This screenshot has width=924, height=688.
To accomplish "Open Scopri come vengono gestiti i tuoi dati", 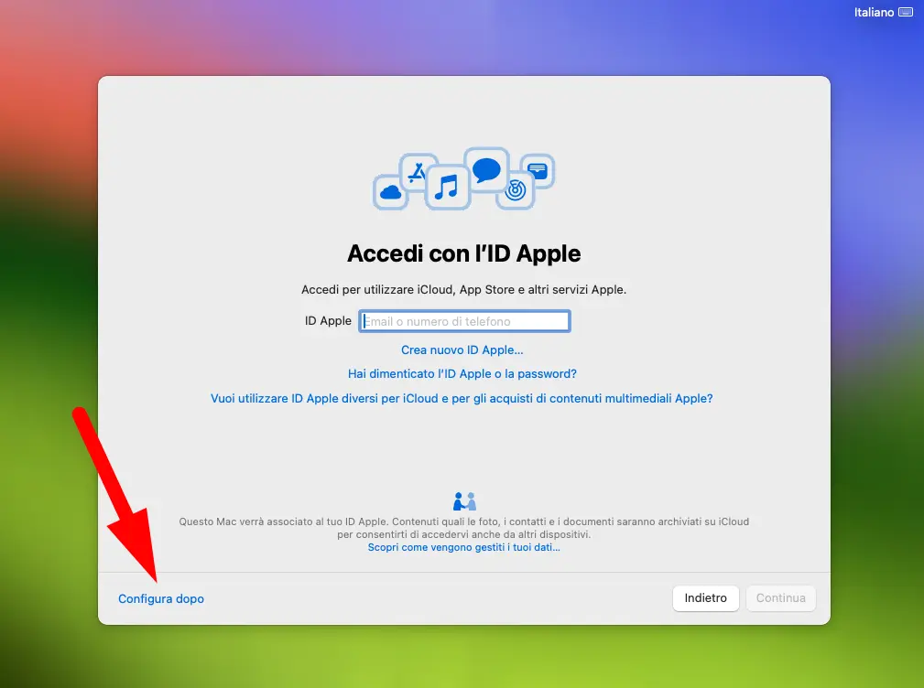I will [x=463, y=547].
